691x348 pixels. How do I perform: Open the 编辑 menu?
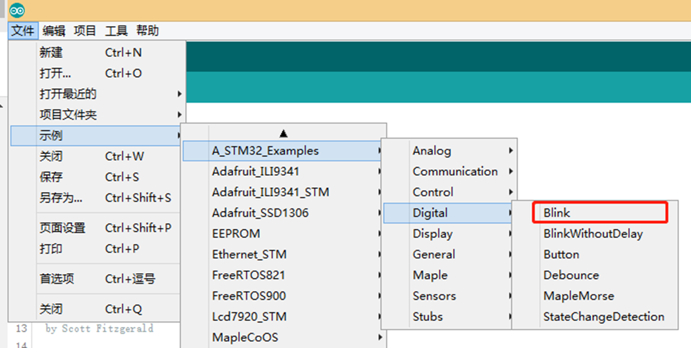54,31
